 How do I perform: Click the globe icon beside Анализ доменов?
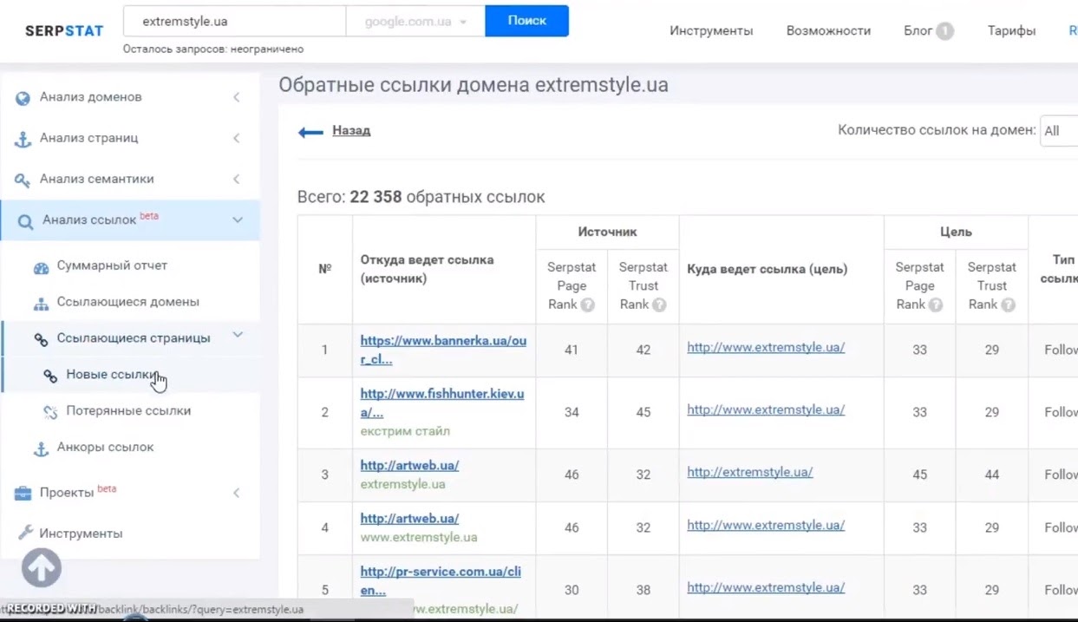(23, 98)
